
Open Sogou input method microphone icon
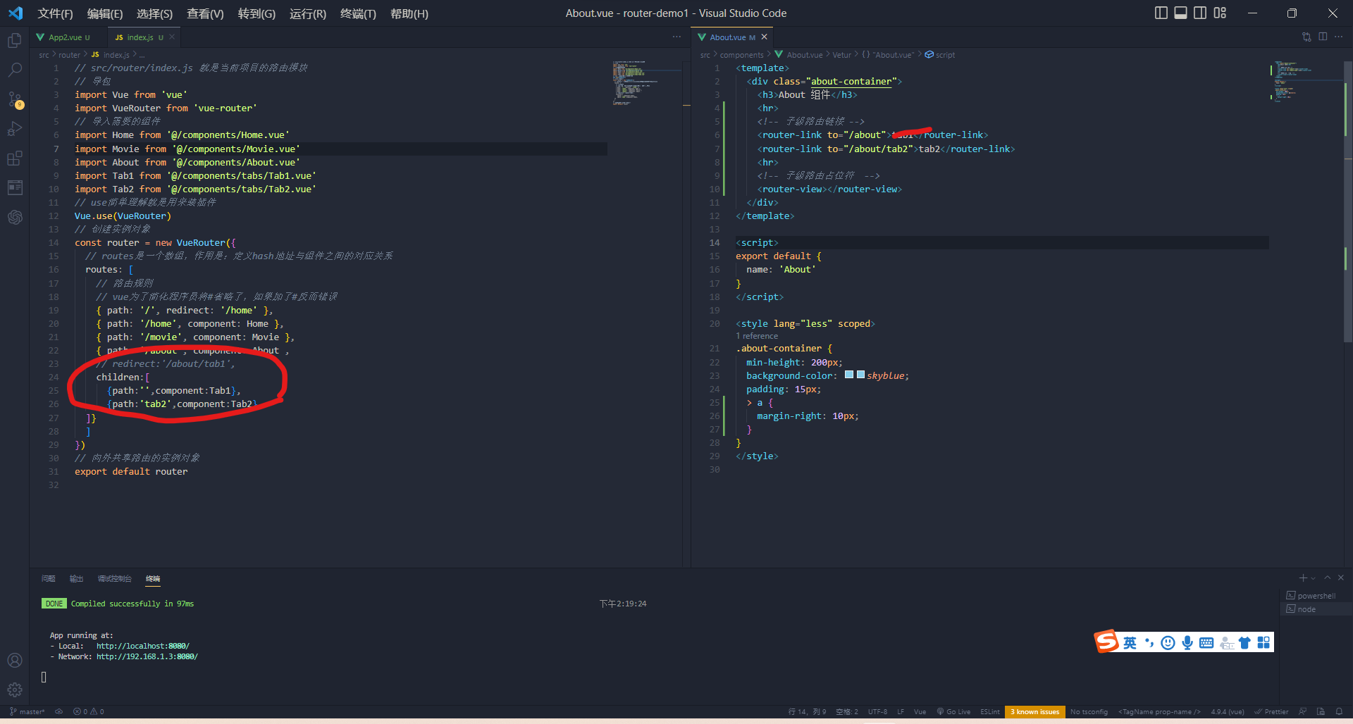tap(1188, 642)
